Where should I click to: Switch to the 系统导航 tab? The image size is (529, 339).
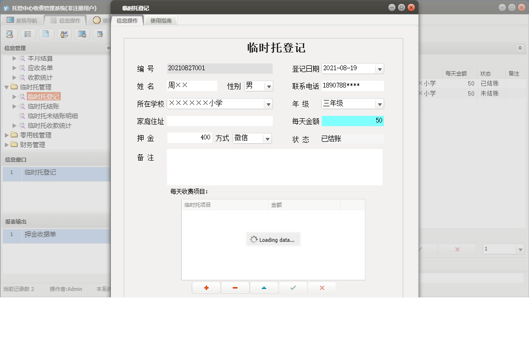click(26, 20)
